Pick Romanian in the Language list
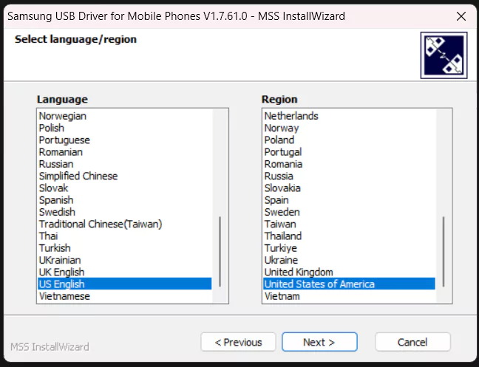Viewport: 479px width, 367px height. tap(125, 152)
